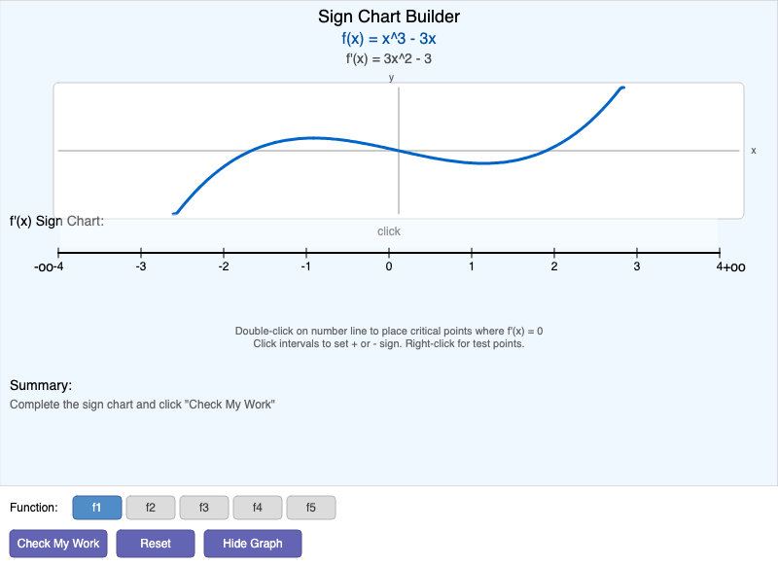Click the Reset button
778x566 pixels.
tap(156, 544)
